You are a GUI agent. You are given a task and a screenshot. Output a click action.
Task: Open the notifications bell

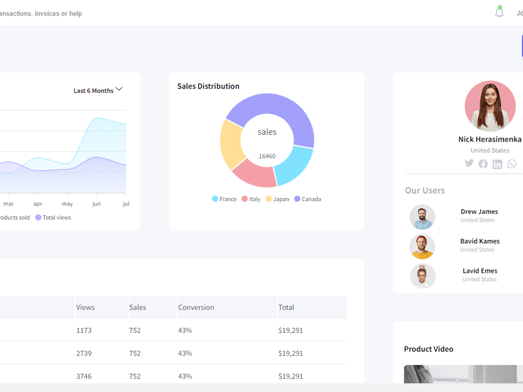499,11
